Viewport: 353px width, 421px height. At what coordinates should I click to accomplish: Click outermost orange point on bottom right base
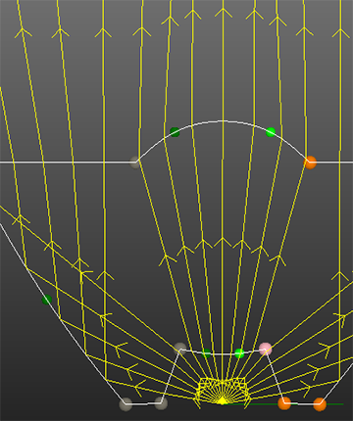coord(320,404)
